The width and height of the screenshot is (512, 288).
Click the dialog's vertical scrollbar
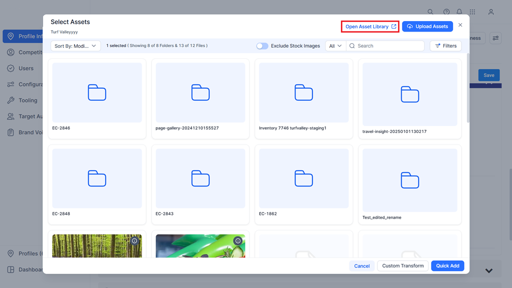coord(468,88)
